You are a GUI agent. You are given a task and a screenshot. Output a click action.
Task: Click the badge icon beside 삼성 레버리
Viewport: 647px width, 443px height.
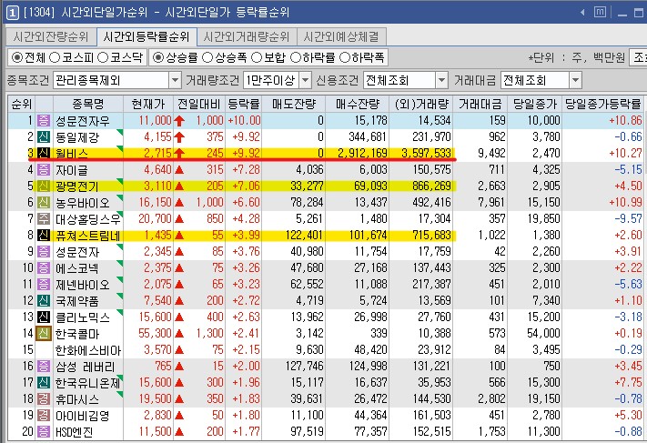44,367
